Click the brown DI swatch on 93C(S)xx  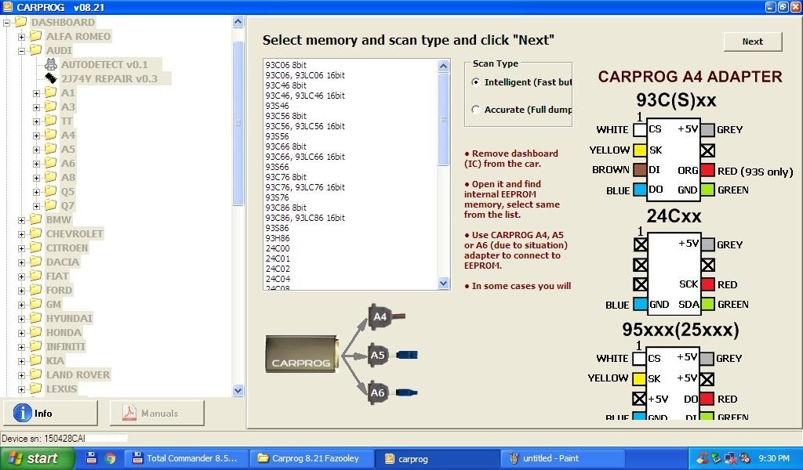(640, 170)
